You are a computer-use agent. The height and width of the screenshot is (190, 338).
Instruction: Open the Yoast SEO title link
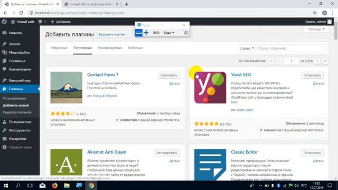[x=241, y=74]
